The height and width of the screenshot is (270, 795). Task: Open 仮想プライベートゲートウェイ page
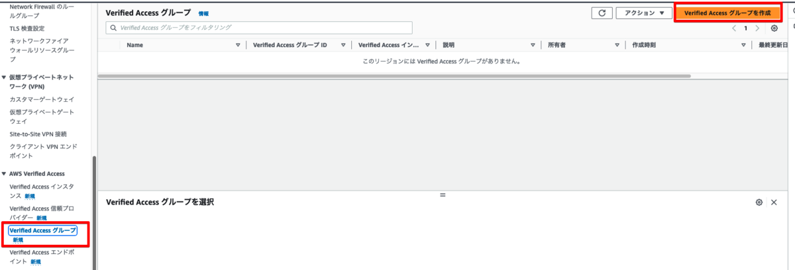42,116
